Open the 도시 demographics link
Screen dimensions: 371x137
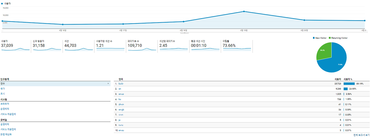click(x=3, y=94)
